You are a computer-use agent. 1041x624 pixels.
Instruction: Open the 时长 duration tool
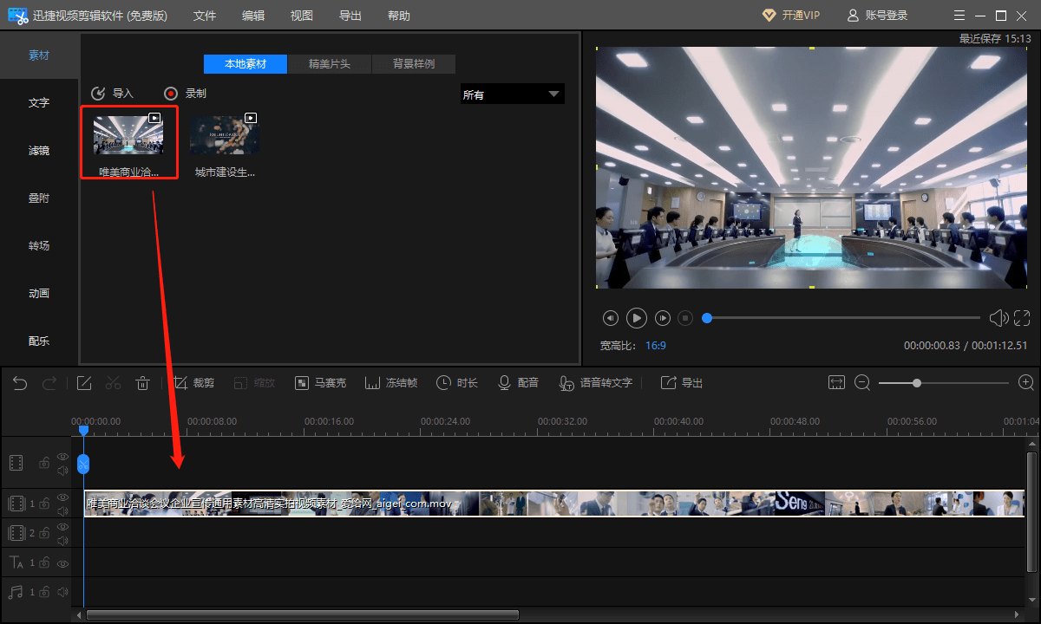[x=456, y=383]
